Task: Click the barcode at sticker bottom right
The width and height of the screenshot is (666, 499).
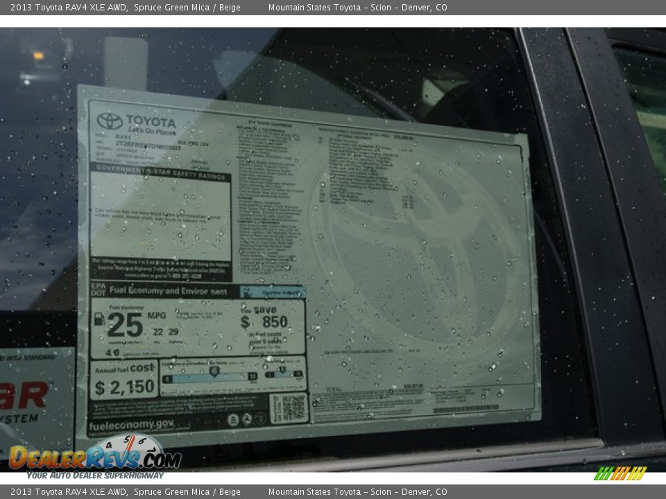Action: (466, 409)
